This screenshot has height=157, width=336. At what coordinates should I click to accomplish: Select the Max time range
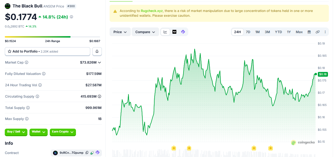click(x=299, y=32)
